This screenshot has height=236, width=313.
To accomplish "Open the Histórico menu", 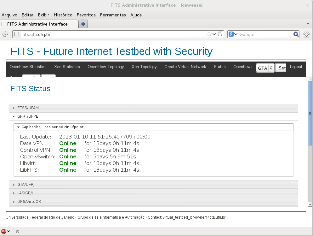I will coord(63,15).
